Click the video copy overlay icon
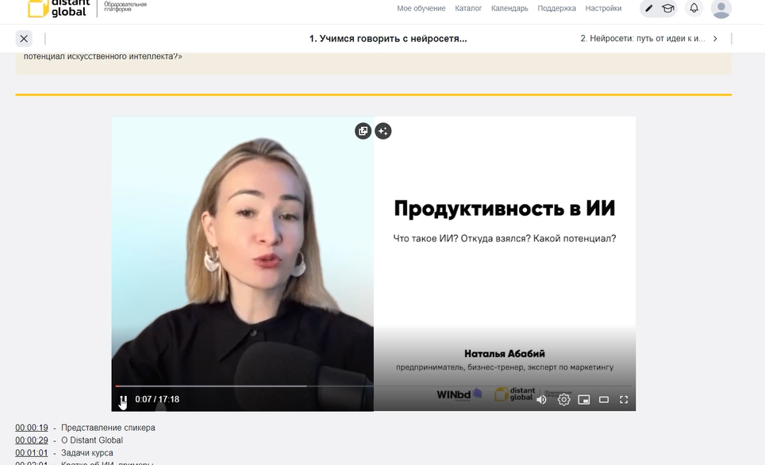Image resolution: width=765 pixels, height=465 pixels. 363,131
